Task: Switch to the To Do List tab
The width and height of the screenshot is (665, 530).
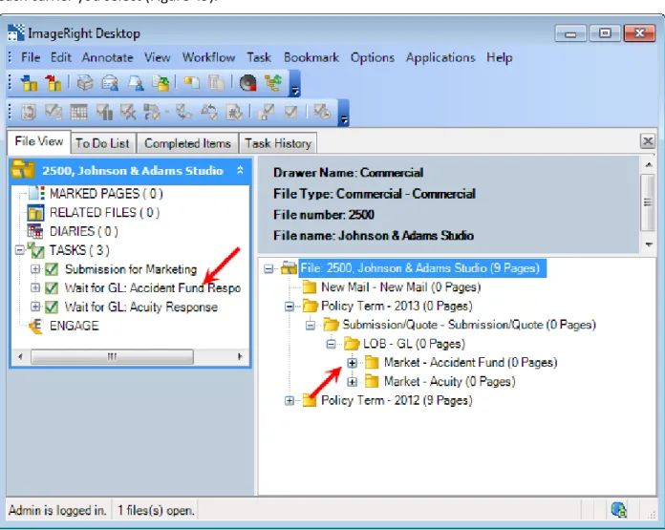Action: [102, 143]
